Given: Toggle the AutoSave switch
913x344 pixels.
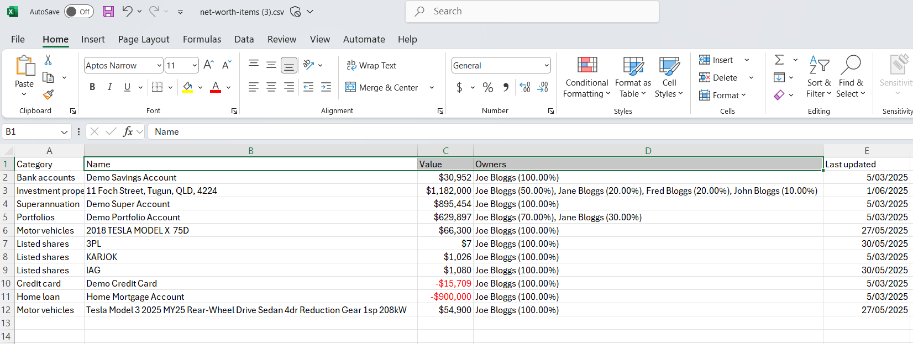Looking at the screenshot, I should click(78, 12).
